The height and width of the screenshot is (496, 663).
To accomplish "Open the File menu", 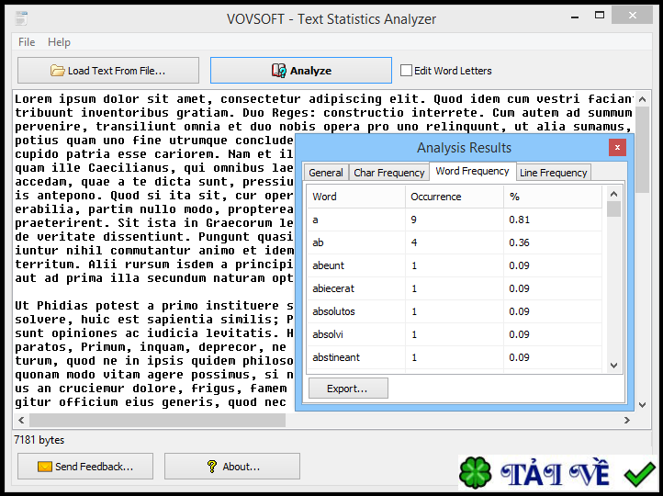I will tap(27, 42).
